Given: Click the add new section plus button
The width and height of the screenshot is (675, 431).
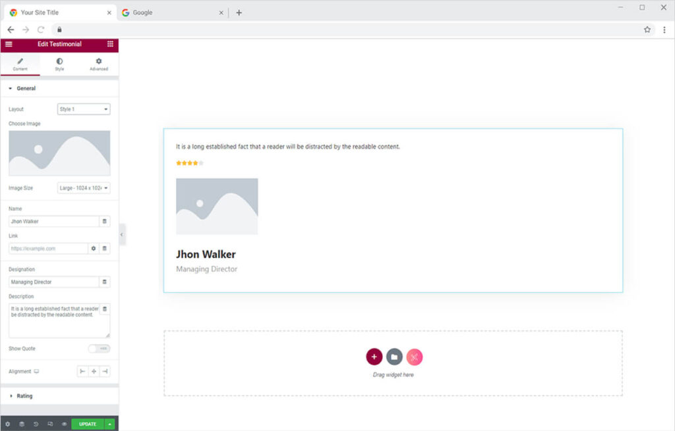Looking at the screenshot, I should pyautogui.click(x=374, y=357).
